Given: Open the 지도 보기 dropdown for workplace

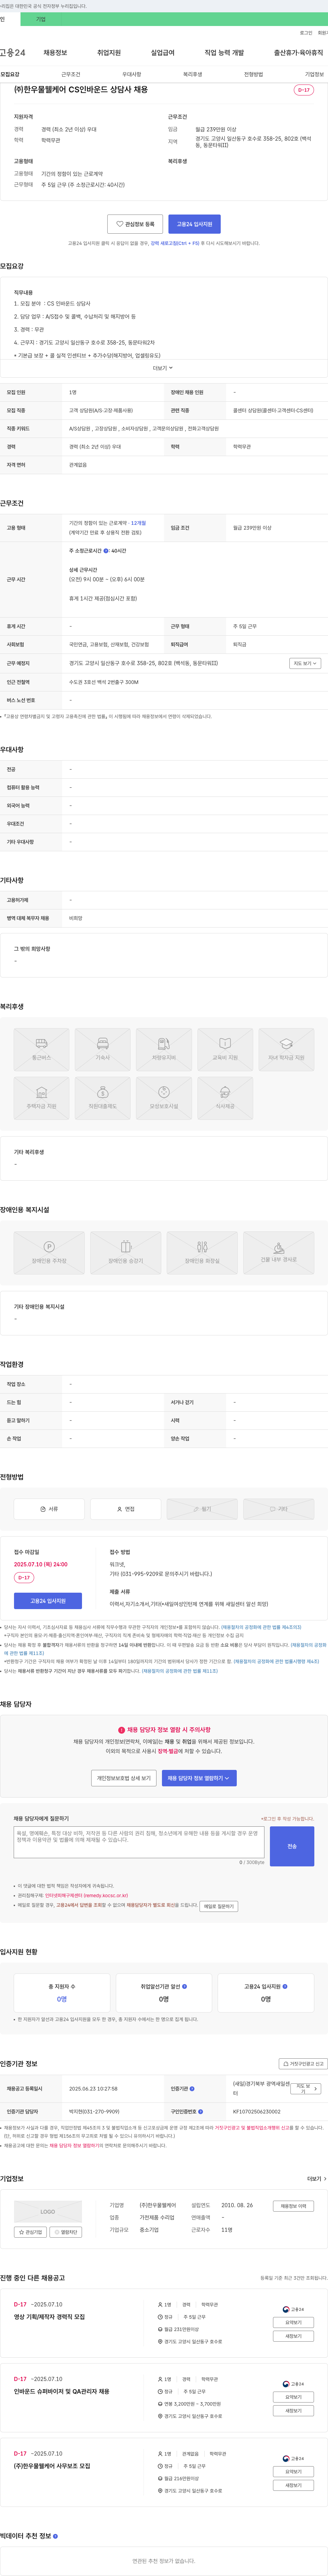Looking at the screenshot, I should click(x=305, y=663).
